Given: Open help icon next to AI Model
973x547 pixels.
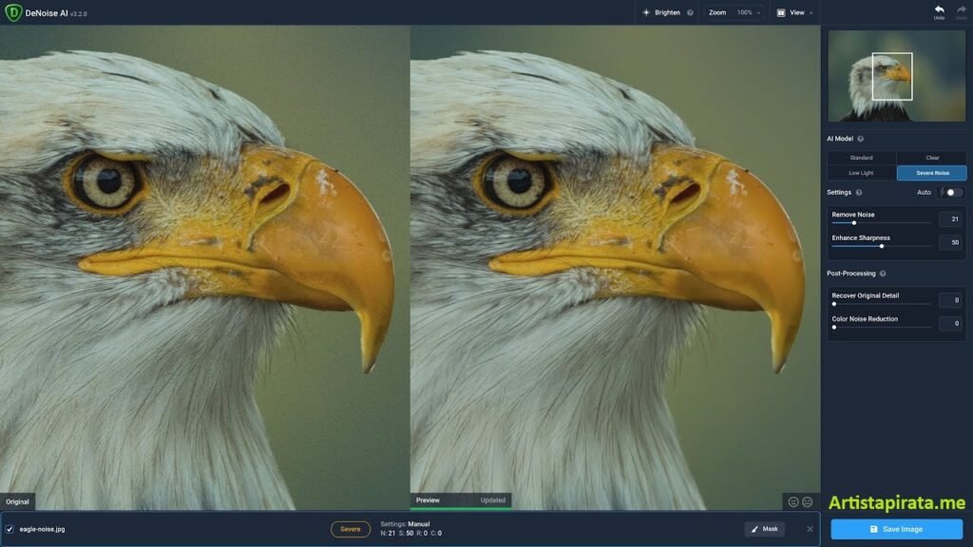Looking at the screenshot, I should pyautogui.click(x=861, y=139).
